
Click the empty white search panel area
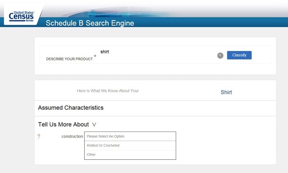[x=155, y=69]
